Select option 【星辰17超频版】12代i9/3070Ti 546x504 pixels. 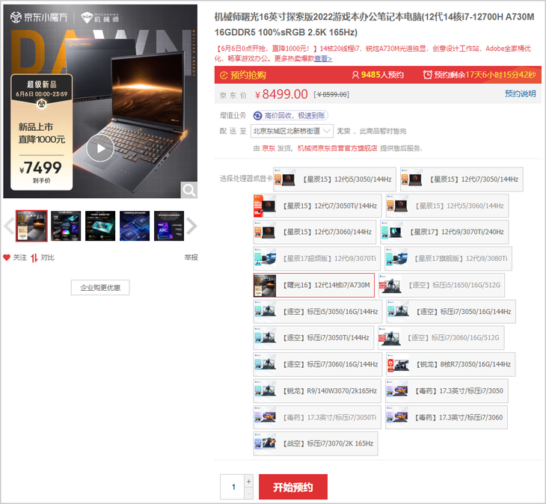(317, 258)
